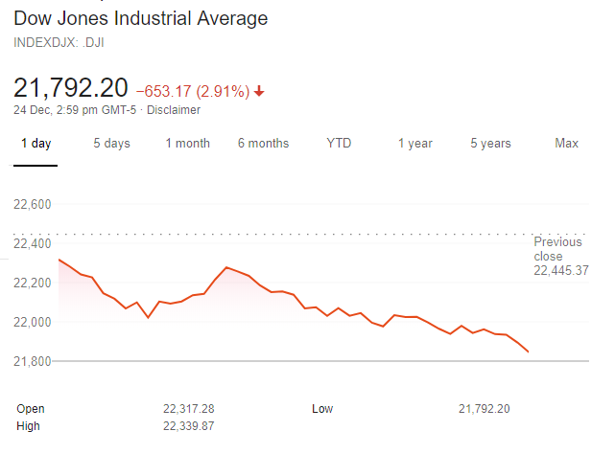Select the YTD tab

point(339,144)
